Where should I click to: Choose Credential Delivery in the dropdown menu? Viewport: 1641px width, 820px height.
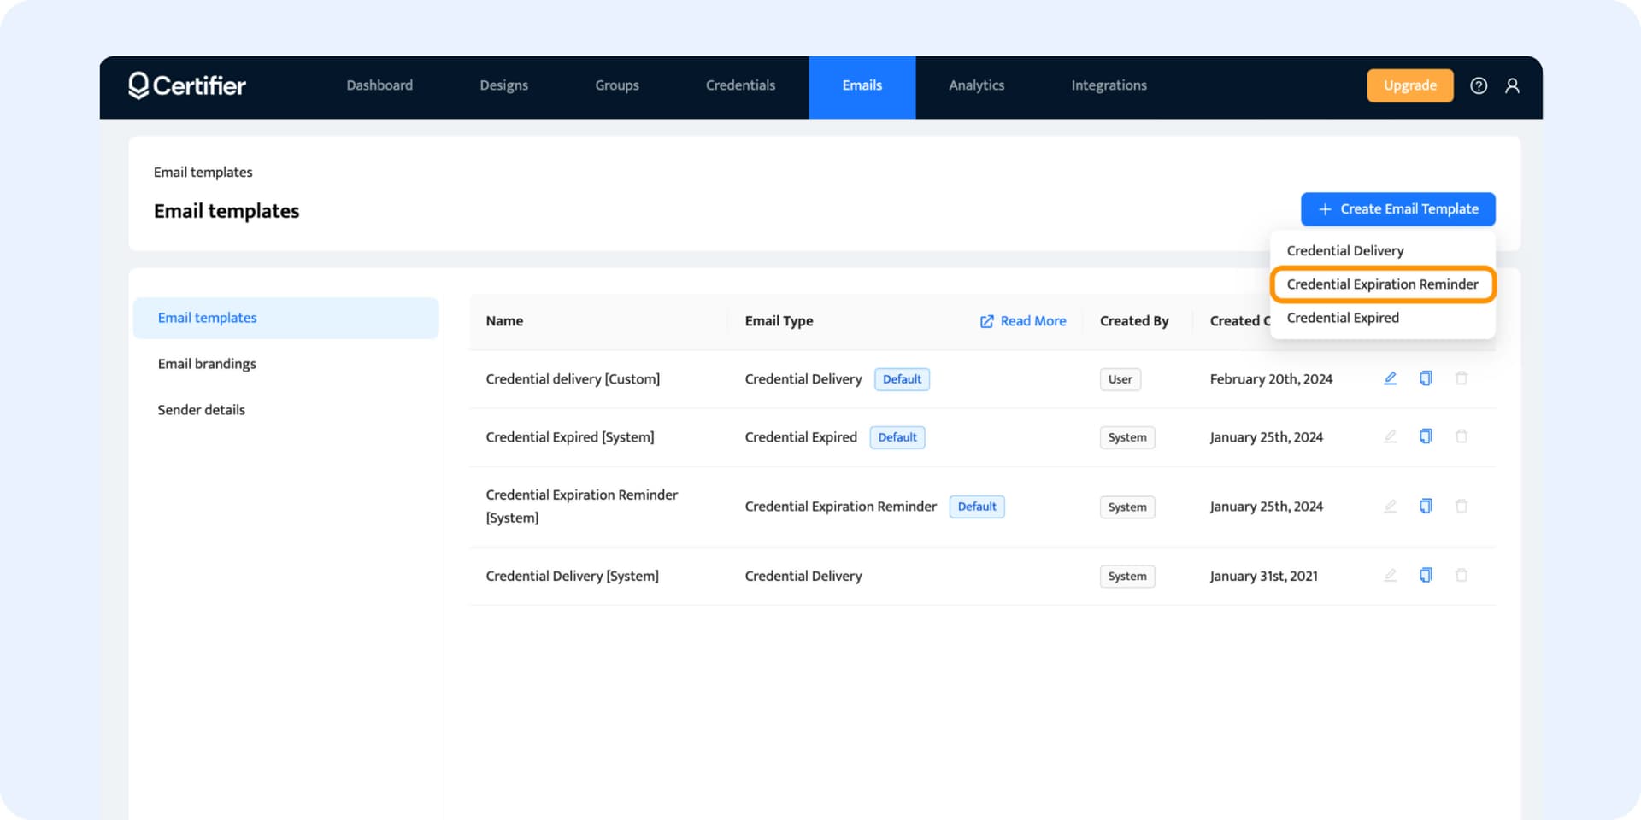pos(1344,250)
